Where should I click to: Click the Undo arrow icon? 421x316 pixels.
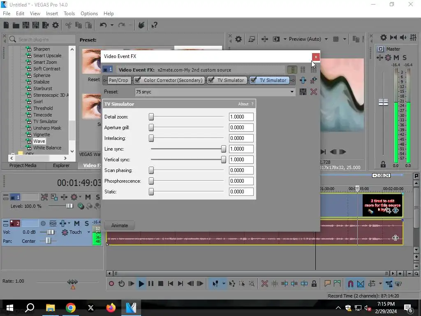(103, 25)
